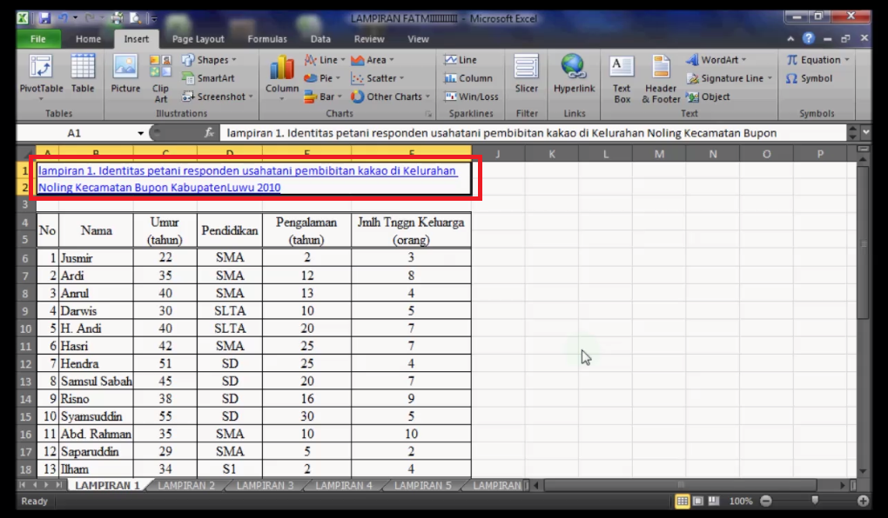Insert a Slicer

pos(526,74)
